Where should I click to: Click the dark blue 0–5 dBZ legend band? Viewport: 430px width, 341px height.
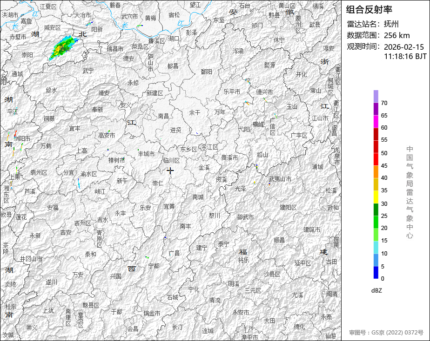tap(376, 273)
